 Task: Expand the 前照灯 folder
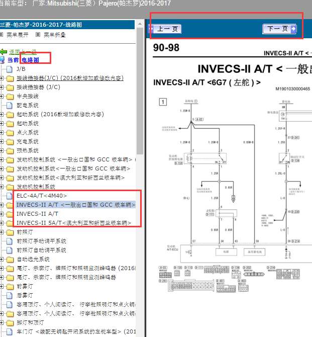2,232
